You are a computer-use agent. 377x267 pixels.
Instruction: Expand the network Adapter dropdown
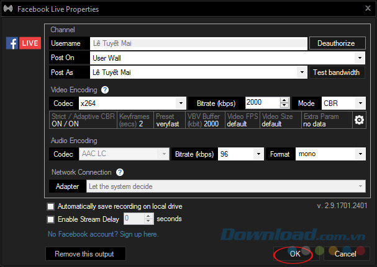(x=360, y=186)
